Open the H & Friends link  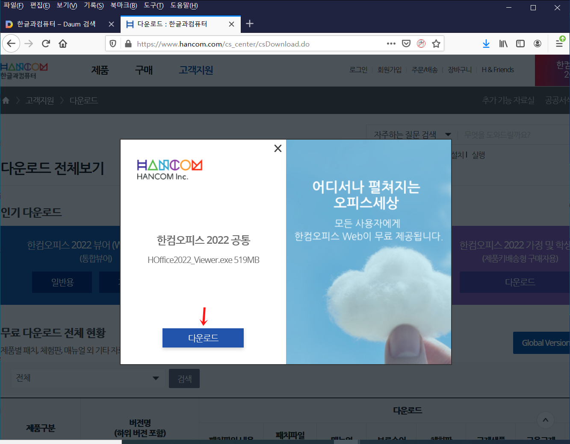click(498, 70)
